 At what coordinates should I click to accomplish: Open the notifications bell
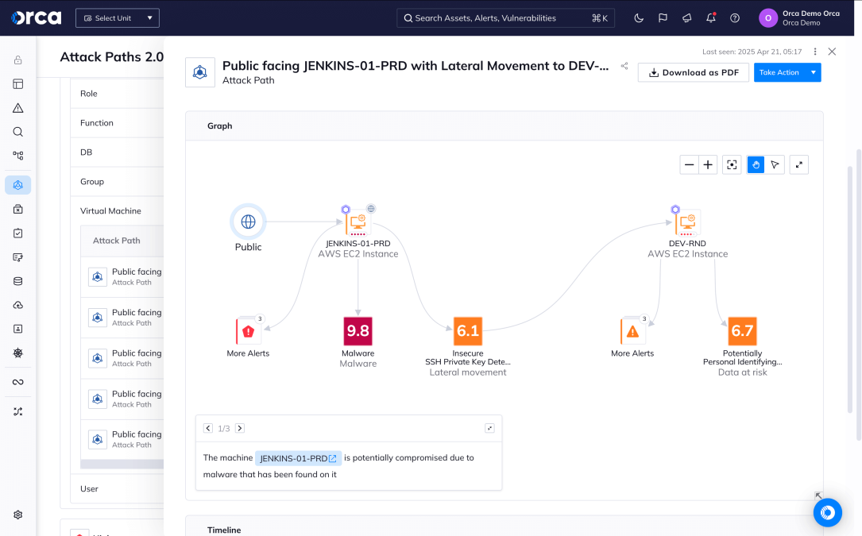point(710,18)
